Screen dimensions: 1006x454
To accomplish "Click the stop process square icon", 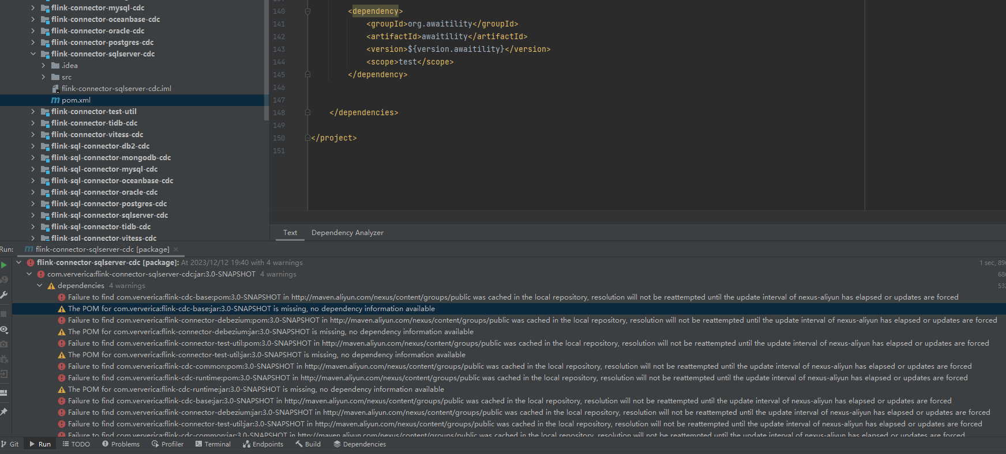I will tap(3, 314).
